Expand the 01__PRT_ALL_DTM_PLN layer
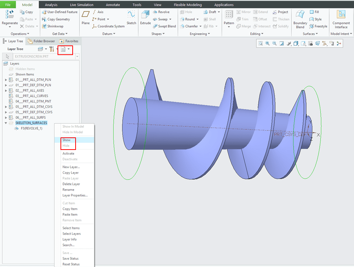Screen dimensions: 354x267 6,80
